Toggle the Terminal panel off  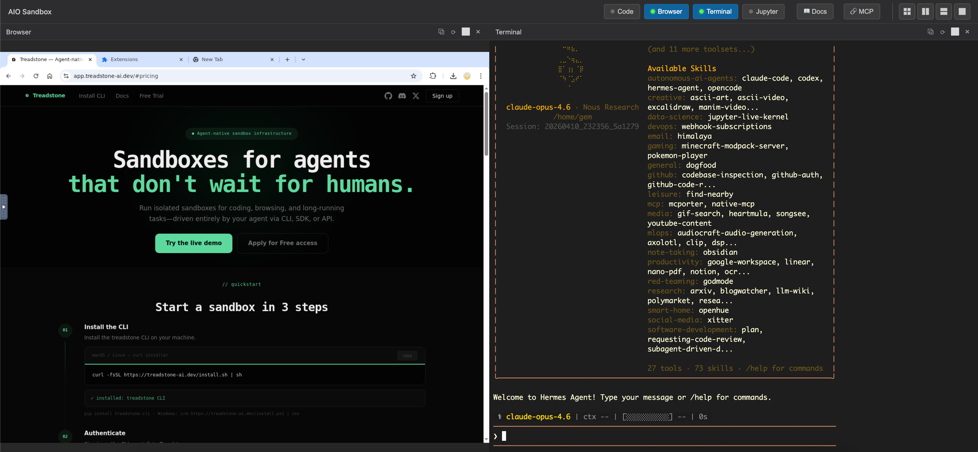[715, 12]
